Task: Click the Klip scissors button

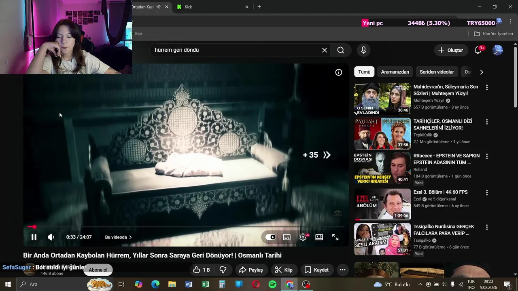Action: (x=284, y=270)
